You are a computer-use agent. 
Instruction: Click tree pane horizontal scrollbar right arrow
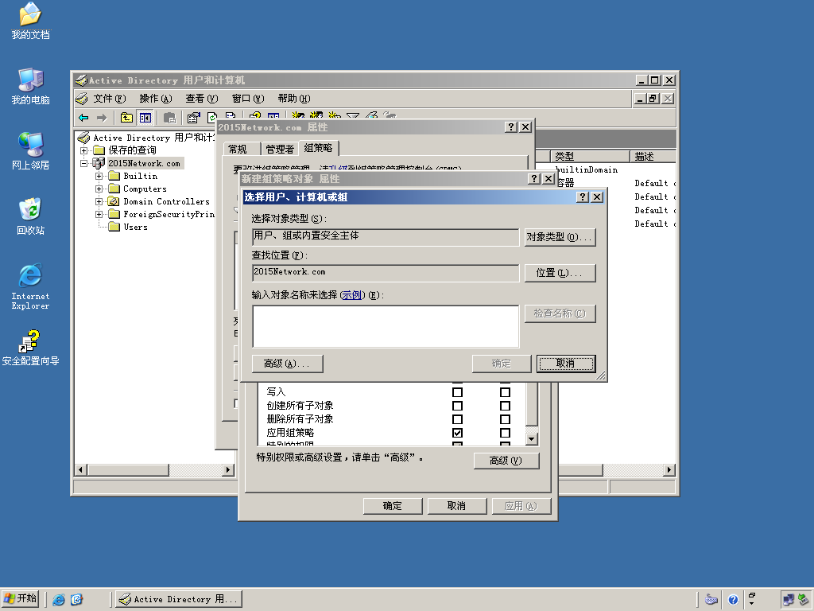point(227,470)
